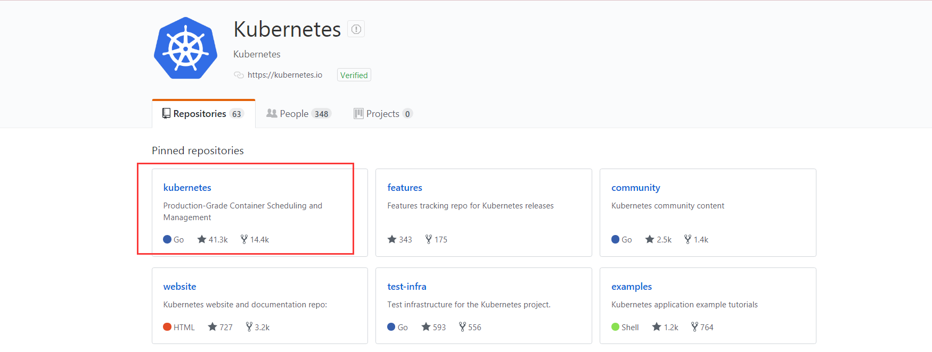Screen dimensions: 932x352
Task: Visit the https://kubernetes.io website link
Action: 285,75
